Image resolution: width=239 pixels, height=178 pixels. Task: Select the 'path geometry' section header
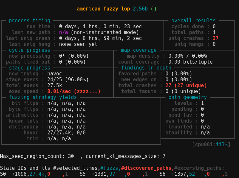187,97
